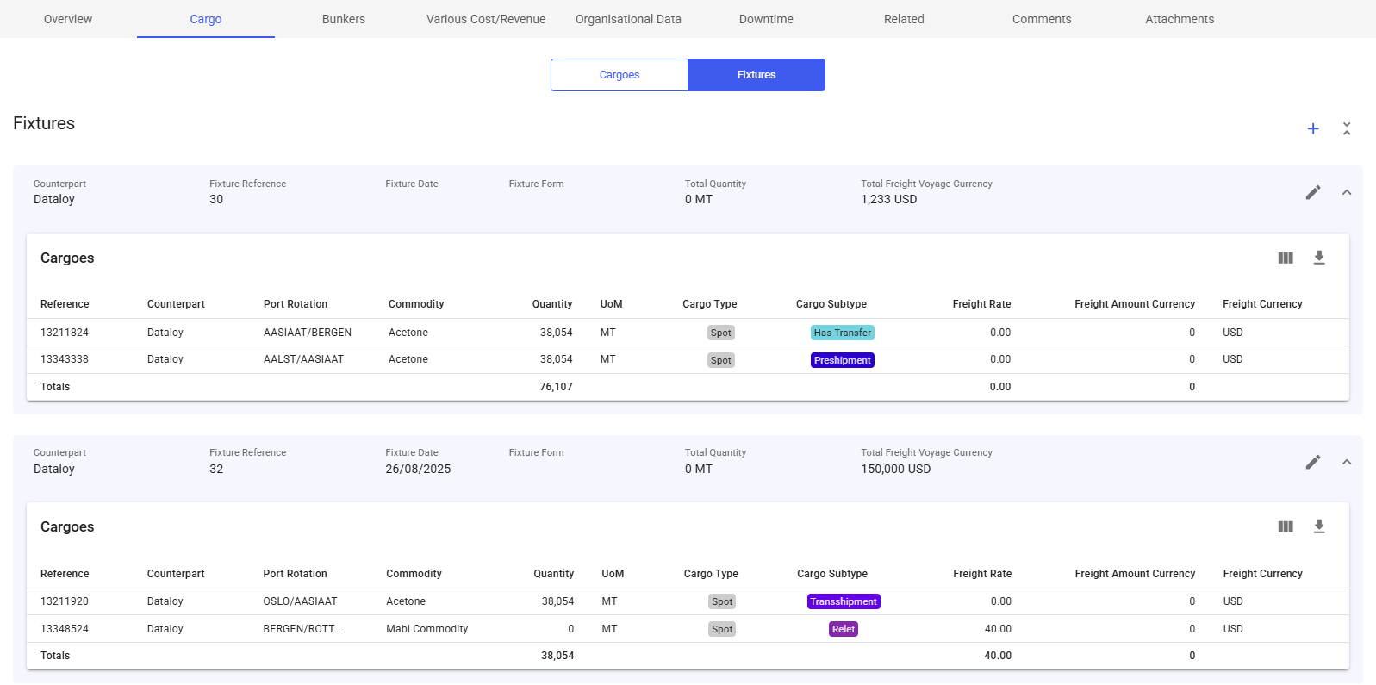Viewport: 1376px width, 685px height.
Task: Open cargo reference 13211824 row
Action: pos(65,333)
